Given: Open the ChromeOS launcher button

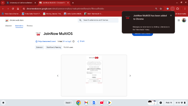Looking at the screenshot, I should [x=3, y=103].
